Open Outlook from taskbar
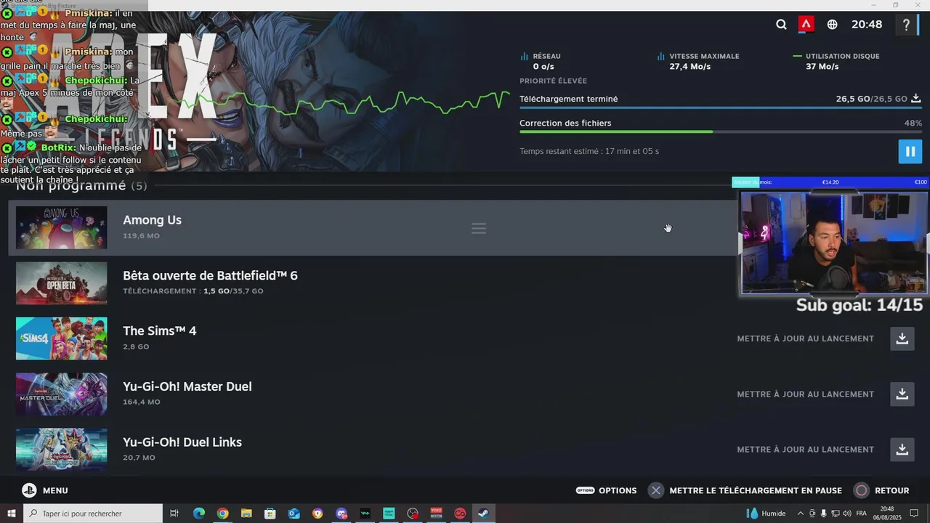 click(x=294, y=514)
